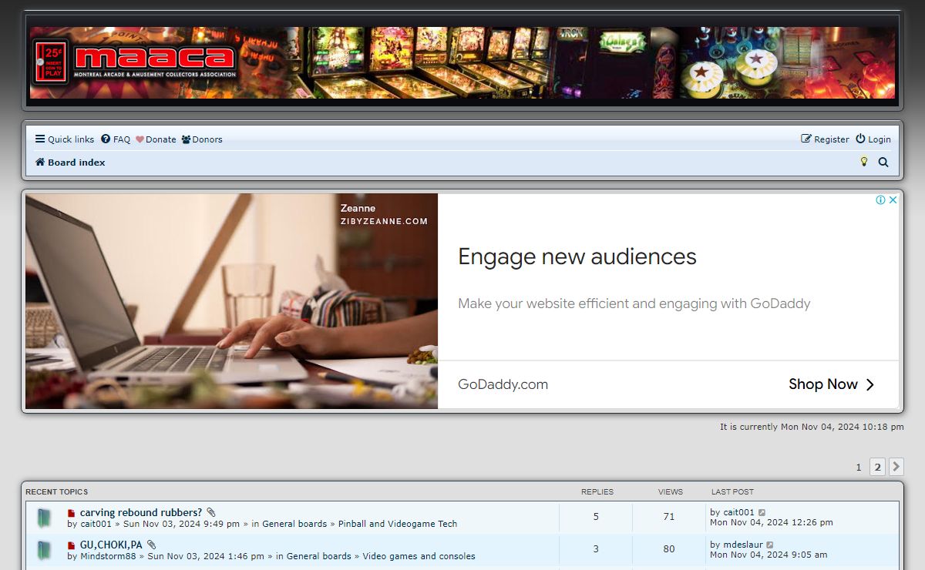This screenshot has height=570, width=925.
Task: Open GoDaddy.com from the ad
Action: tap(503, 384)
